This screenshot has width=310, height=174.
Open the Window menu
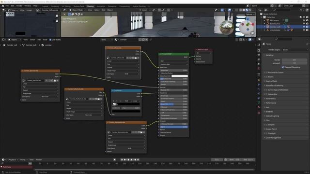click(x=28, y=6)
